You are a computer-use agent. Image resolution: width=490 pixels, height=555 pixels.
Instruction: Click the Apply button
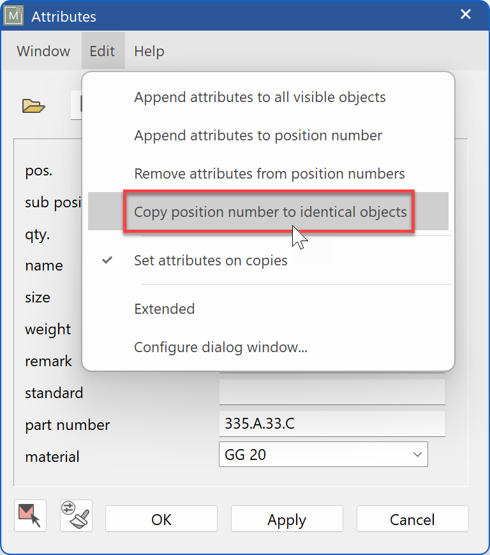pos(286,519)
